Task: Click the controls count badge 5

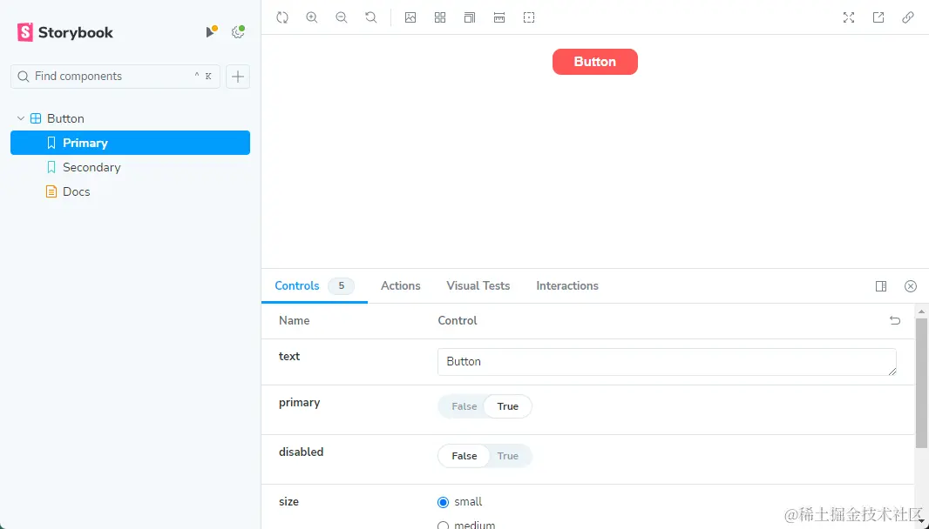Action: [342, 285]
